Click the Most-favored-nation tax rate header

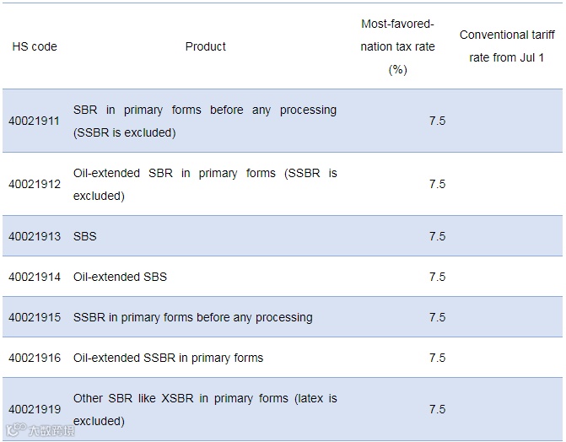397,46
